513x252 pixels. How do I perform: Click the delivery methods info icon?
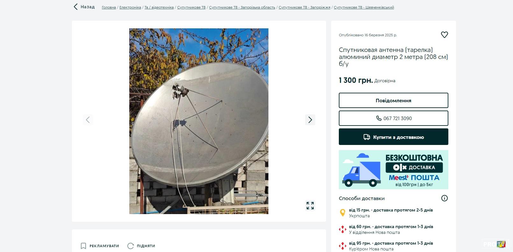[444, 198]
